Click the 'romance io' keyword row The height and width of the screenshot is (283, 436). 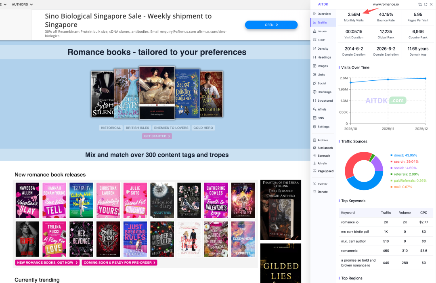pos(386,222)
